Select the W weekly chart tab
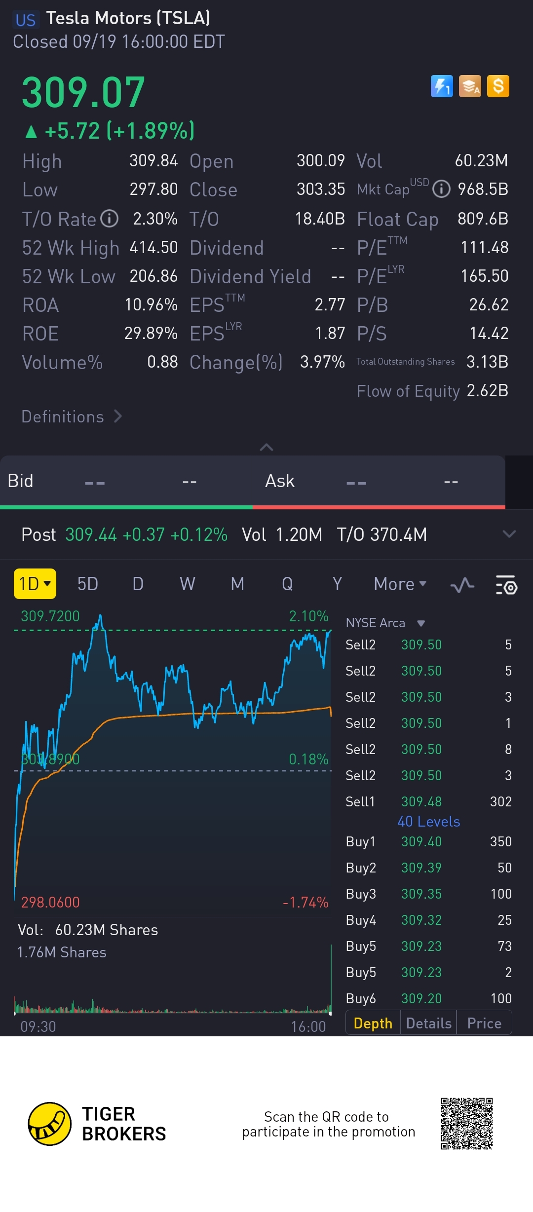533x1212 pixels. [x=188, y=584]
